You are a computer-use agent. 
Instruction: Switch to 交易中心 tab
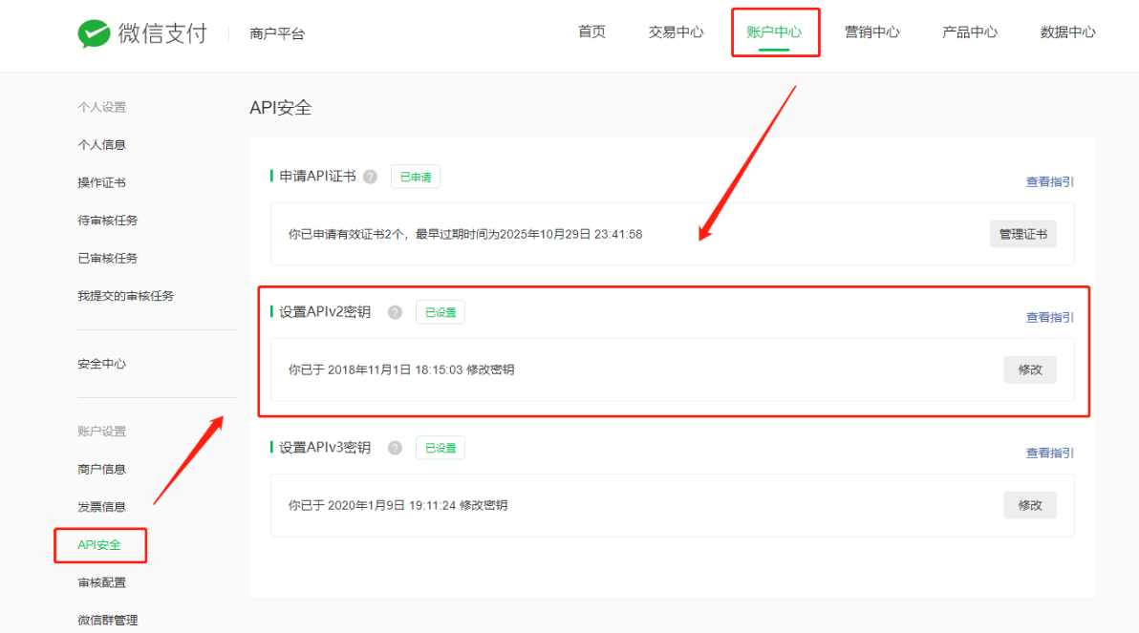coord(676,32)
